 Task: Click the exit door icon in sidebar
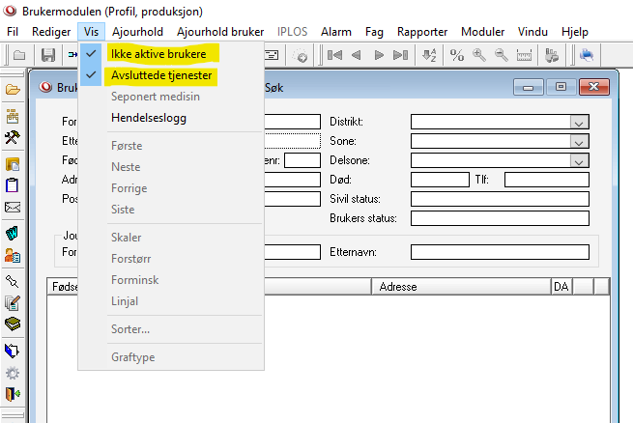13,395
